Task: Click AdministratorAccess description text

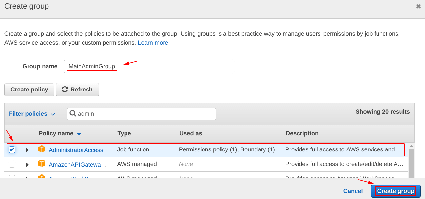Action: point(344,149)
